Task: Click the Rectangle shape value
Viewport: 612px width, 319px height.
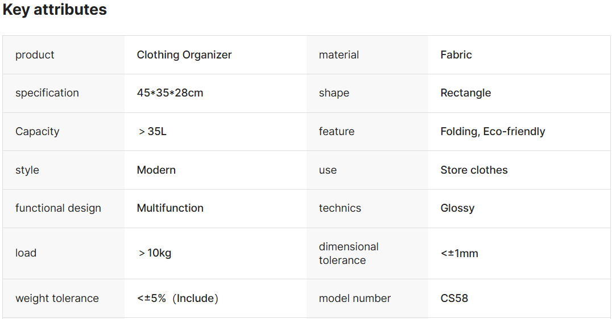Action: pos(465,93)
